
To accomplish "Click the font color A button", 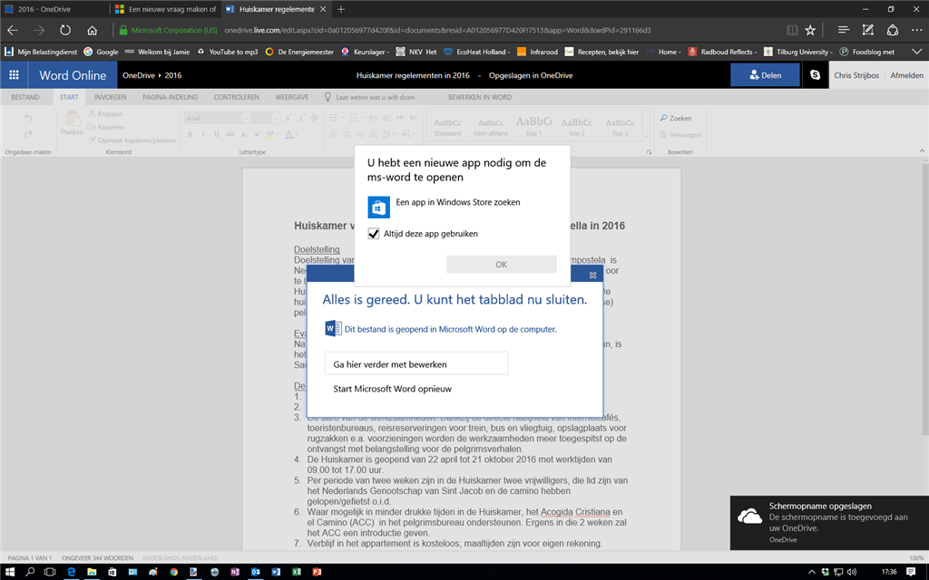I will point(288,134).
